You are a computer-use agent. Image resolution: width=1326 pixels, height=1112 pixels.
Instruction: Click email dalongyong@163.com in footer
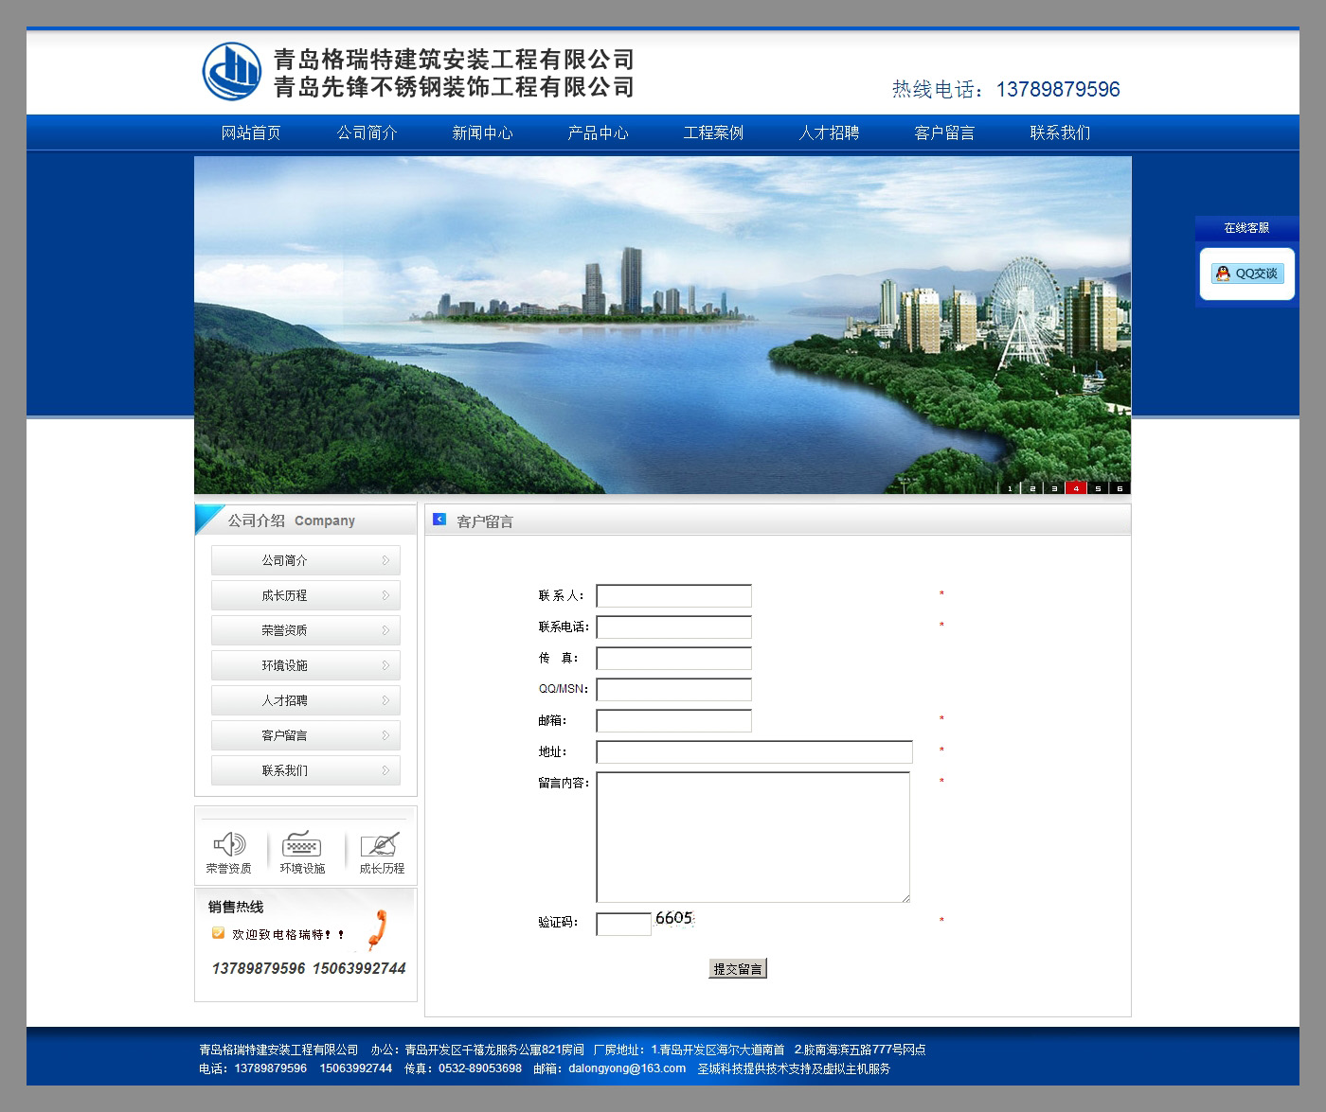click(x=627, y=1068)
